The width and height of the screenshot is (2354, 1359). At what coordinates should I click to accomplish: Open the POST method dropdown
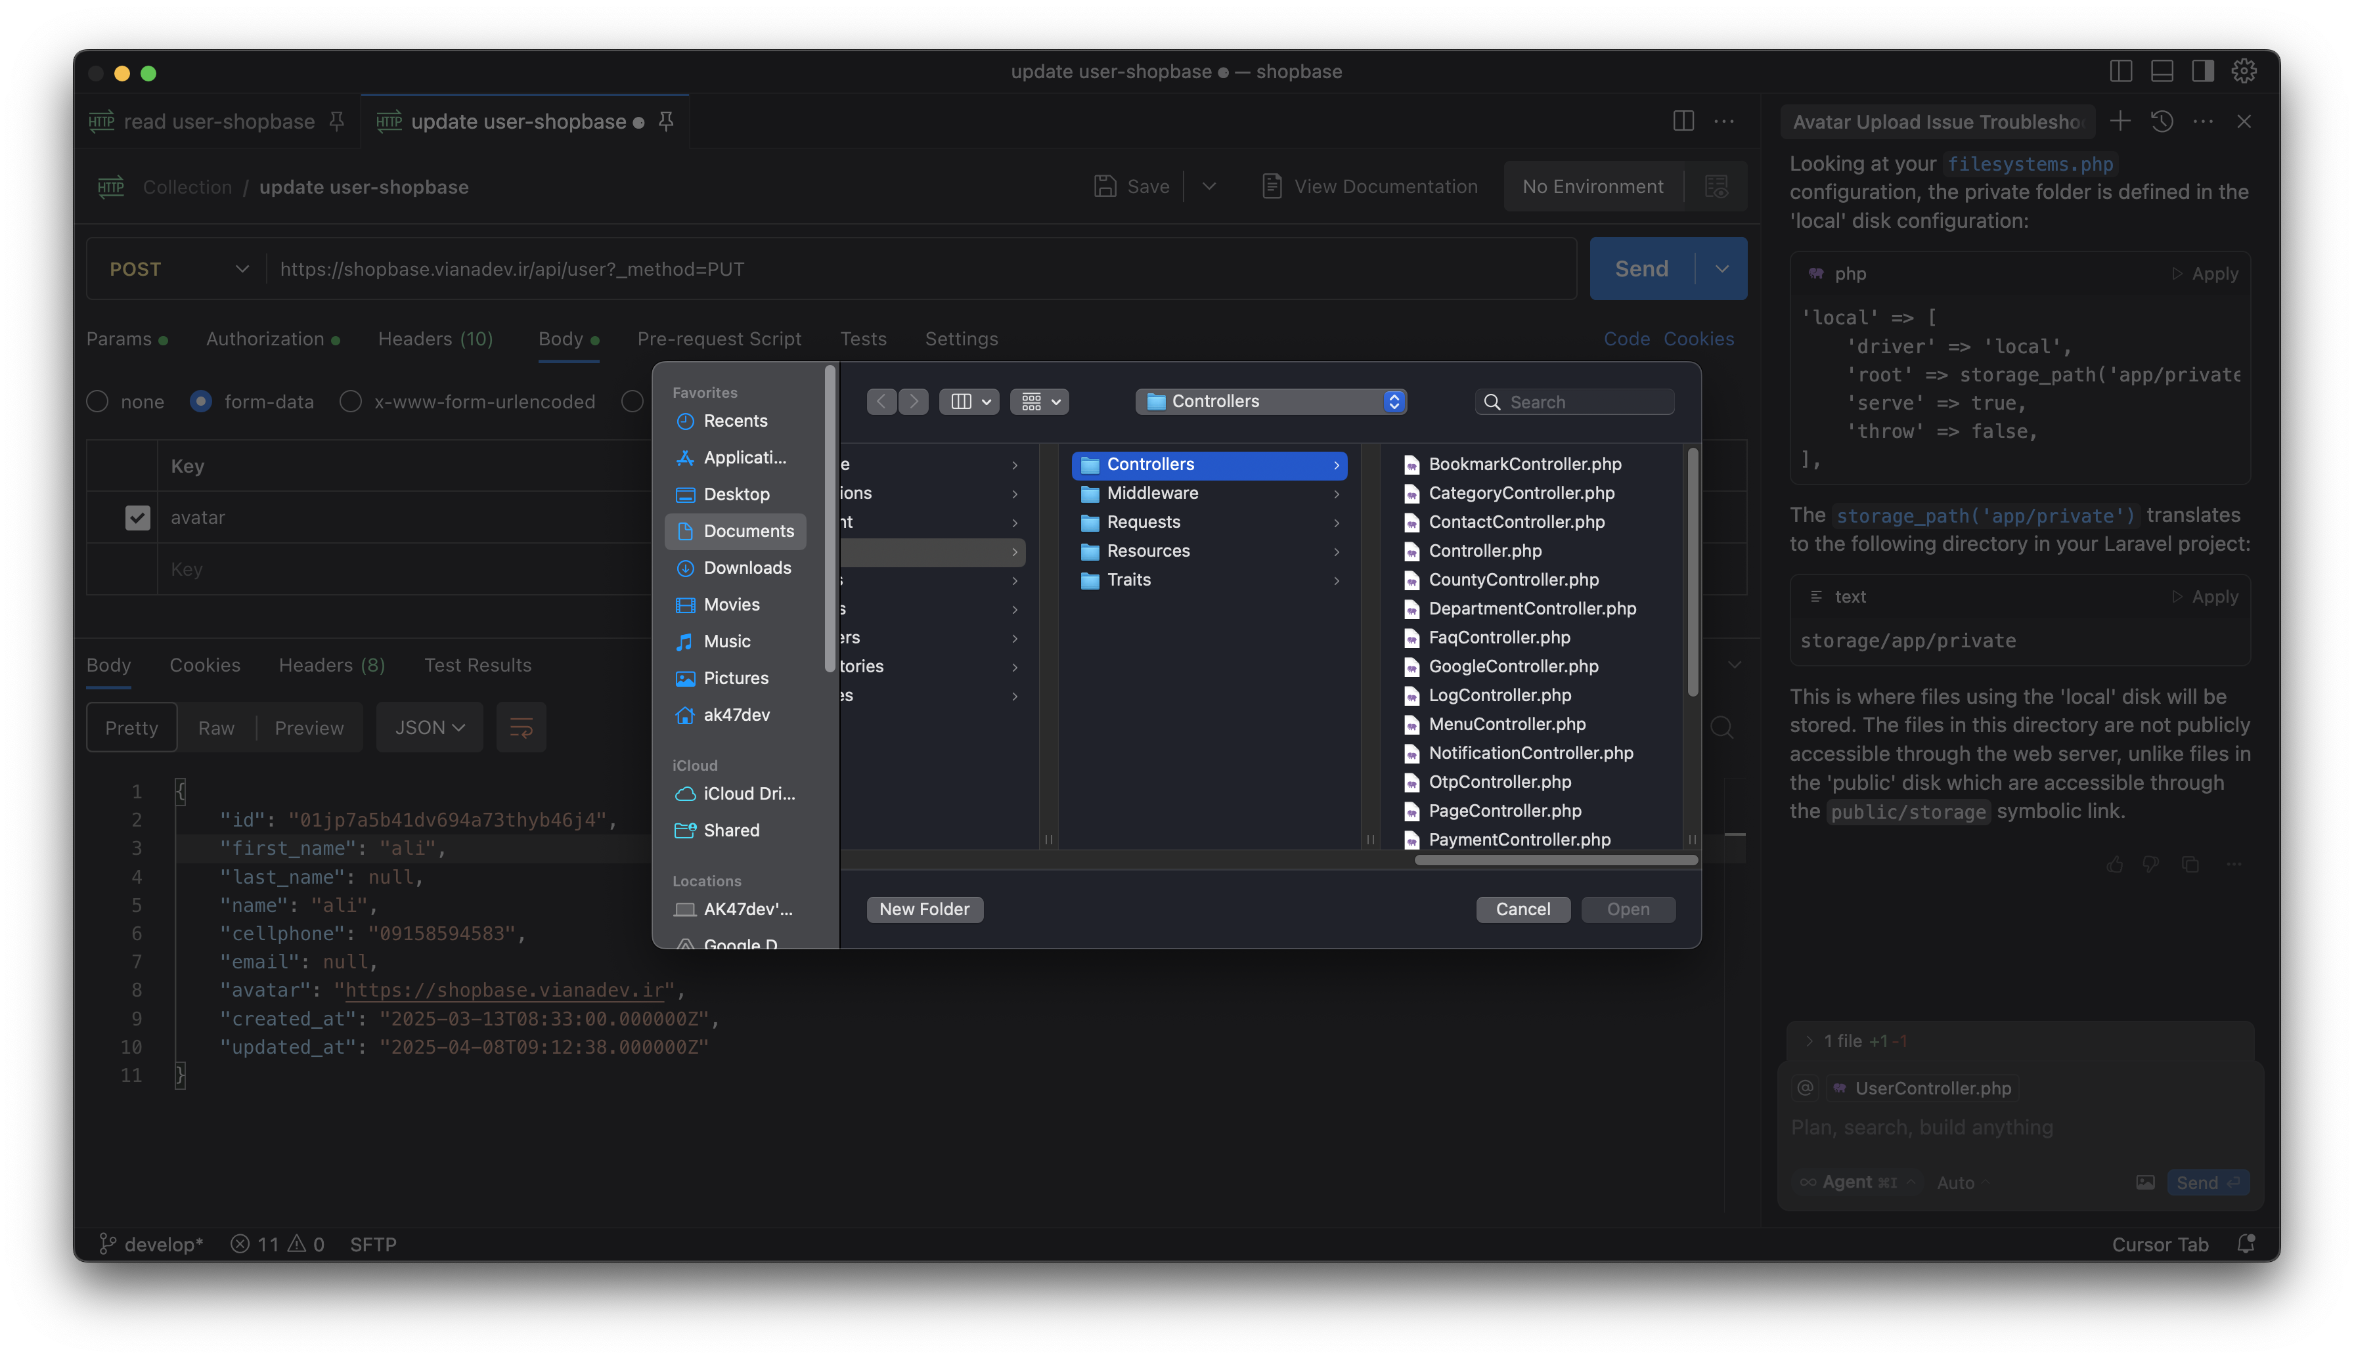point(177,269)
